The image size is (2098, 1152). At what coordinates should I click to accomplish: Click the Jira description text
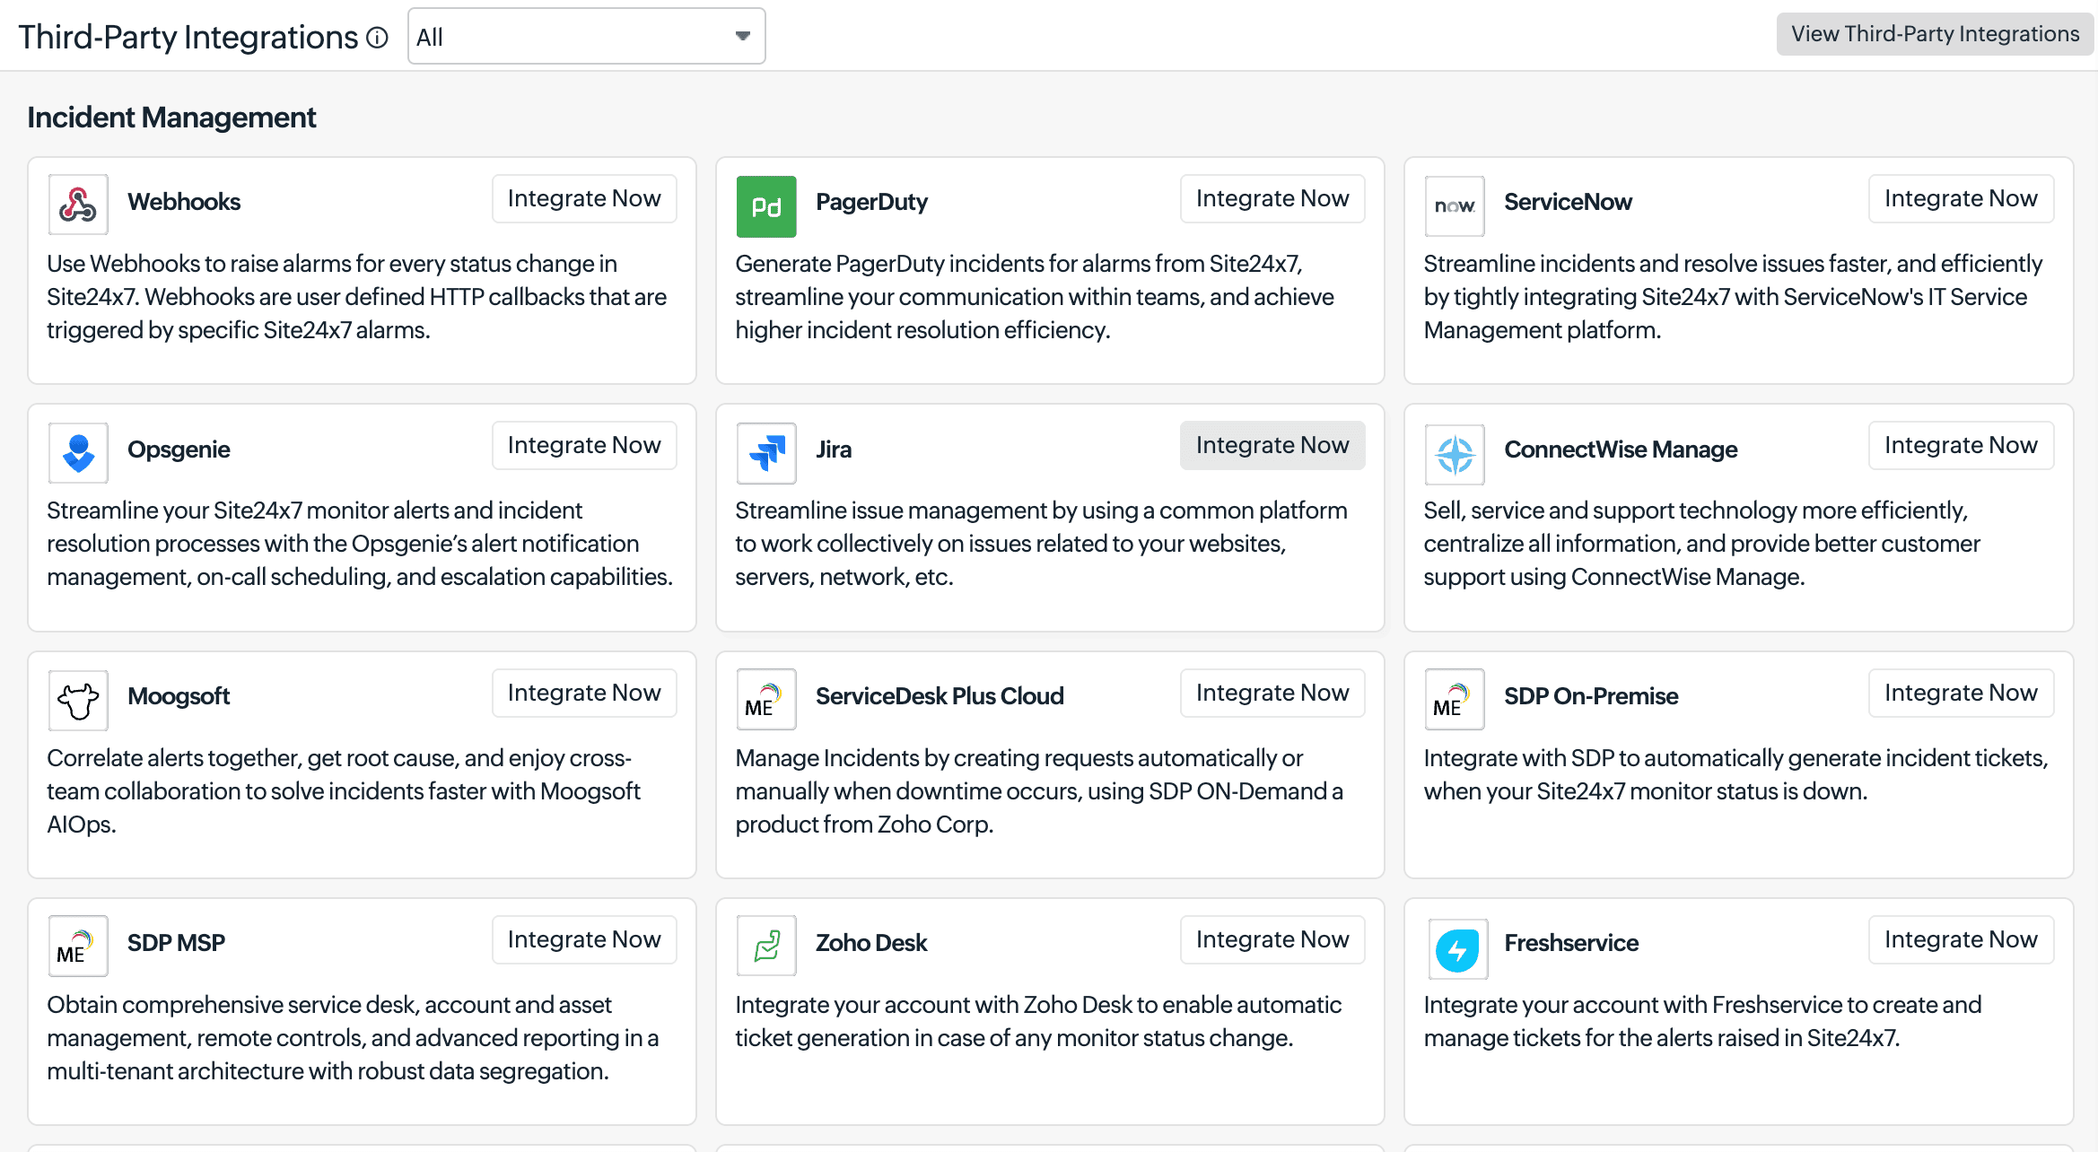[1041, 544]
